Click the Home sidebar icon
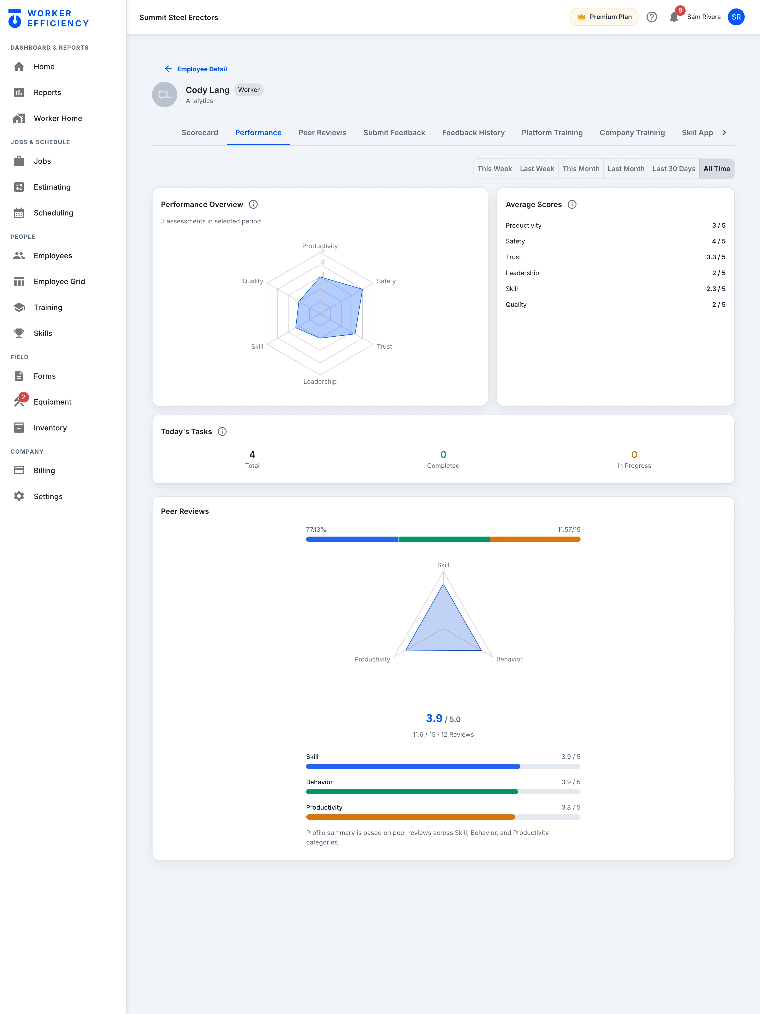The image size is (760, 1014). (x=19, y=67)
